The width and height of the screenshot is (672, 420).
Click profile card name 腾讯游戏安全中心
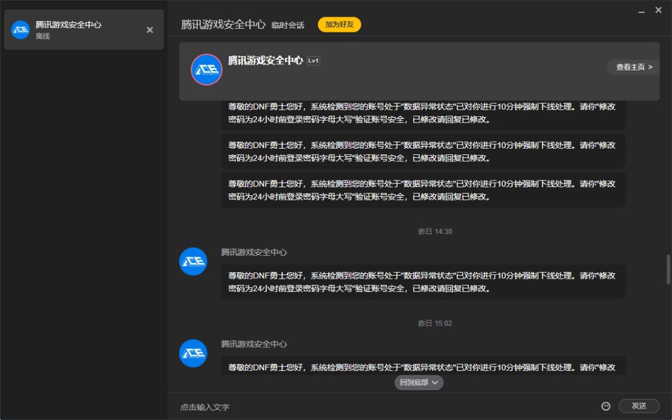265,60
